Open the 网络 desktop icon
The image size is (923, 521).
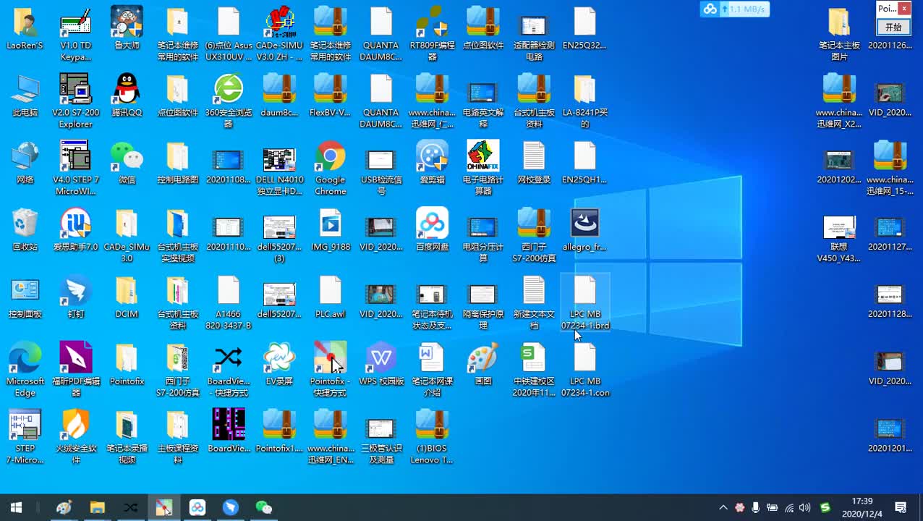[25, 163]
